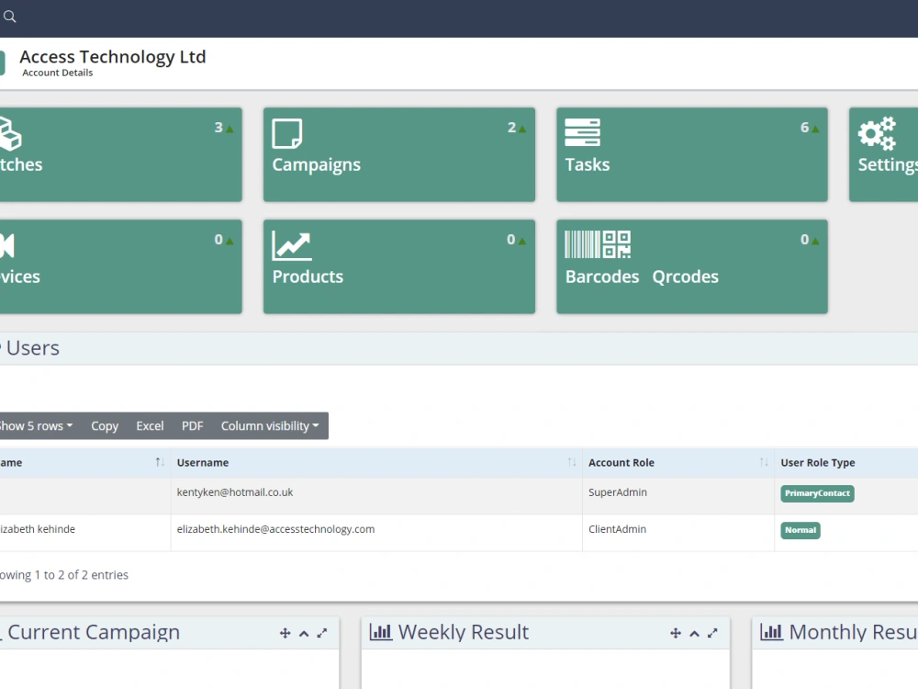Click the Weekly Result panel title
The width and height of the screenshot is (918, 689).
pos(463,632)
